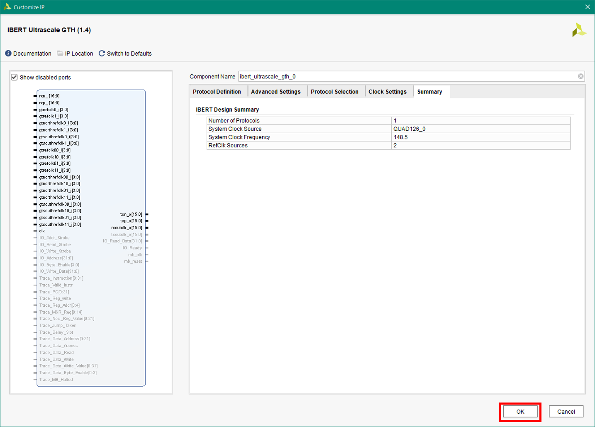The width and height of the screenshot is (595, 427).
Task: Select the Trace_New_Reg_Value[0:31] port
Action: coord(67,319)
